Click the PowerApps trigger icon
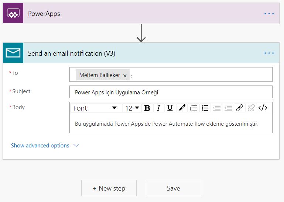This screenshot has height=202, width=284. [13, 14]
